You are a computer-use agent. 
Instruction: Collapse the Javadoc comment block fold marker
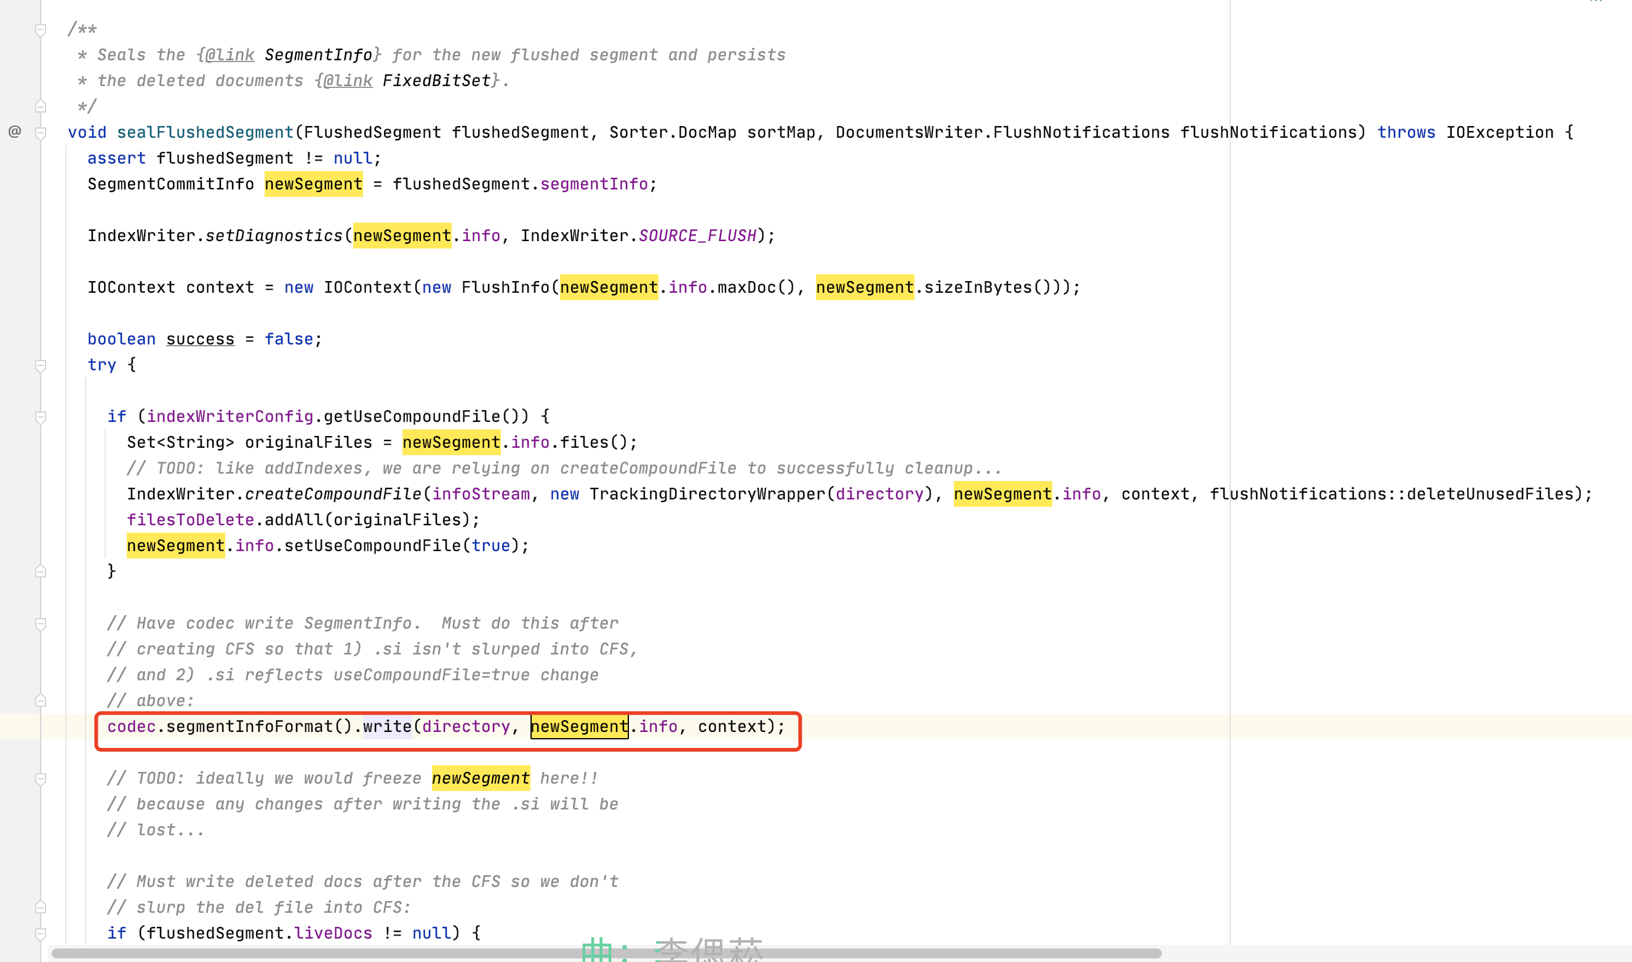(x=40, y=30)
